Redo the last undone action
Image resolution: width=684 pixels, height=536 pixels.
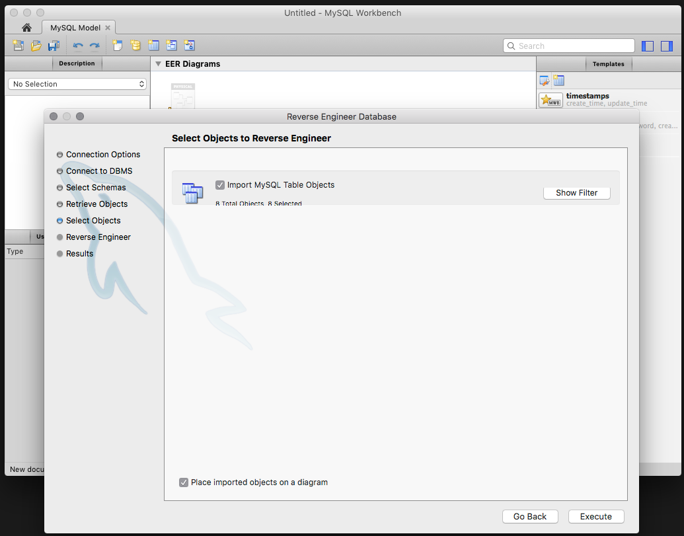(x=94, y=45)
